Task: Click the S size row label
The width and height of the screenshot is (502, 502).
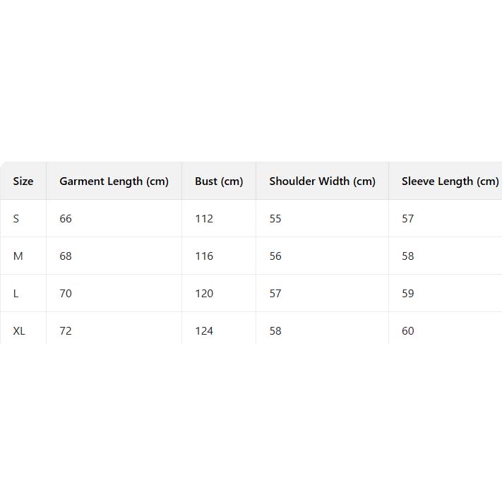Action: coord(16,219)
